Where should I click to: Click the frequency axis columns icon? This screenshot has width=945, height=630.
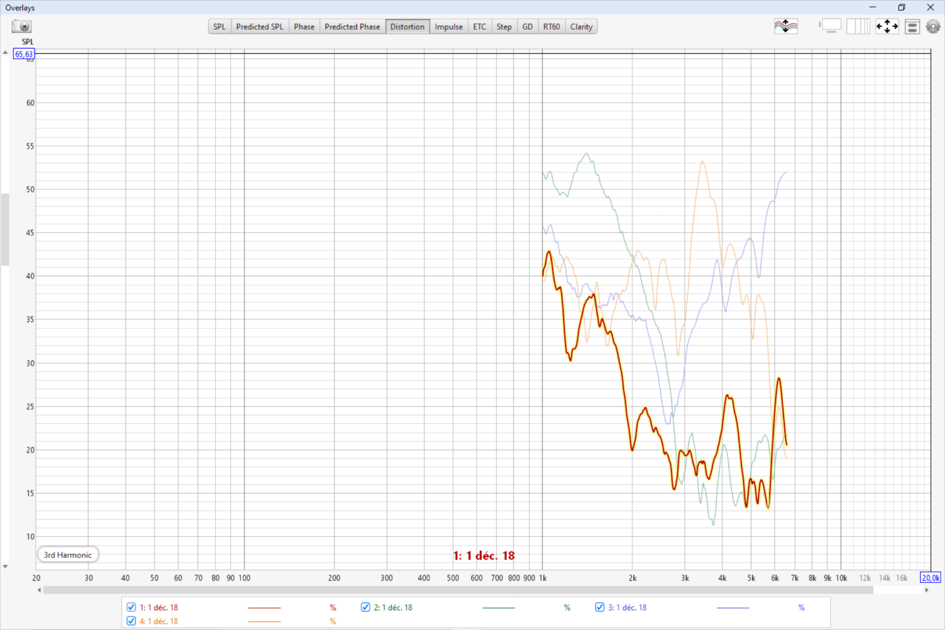[x=858, y=26]
